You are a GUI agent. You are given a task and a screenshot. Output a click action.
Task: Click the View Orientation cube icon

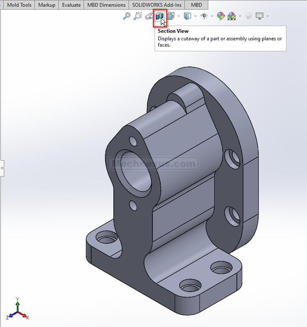[171, 16]
